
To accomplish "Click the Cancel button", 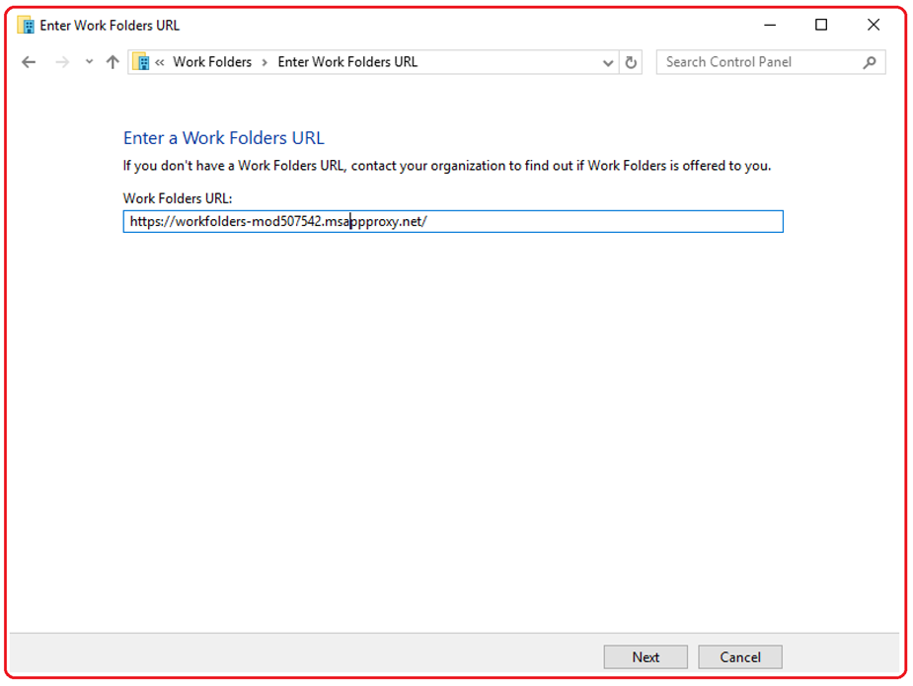I will [x=740, y=657].
